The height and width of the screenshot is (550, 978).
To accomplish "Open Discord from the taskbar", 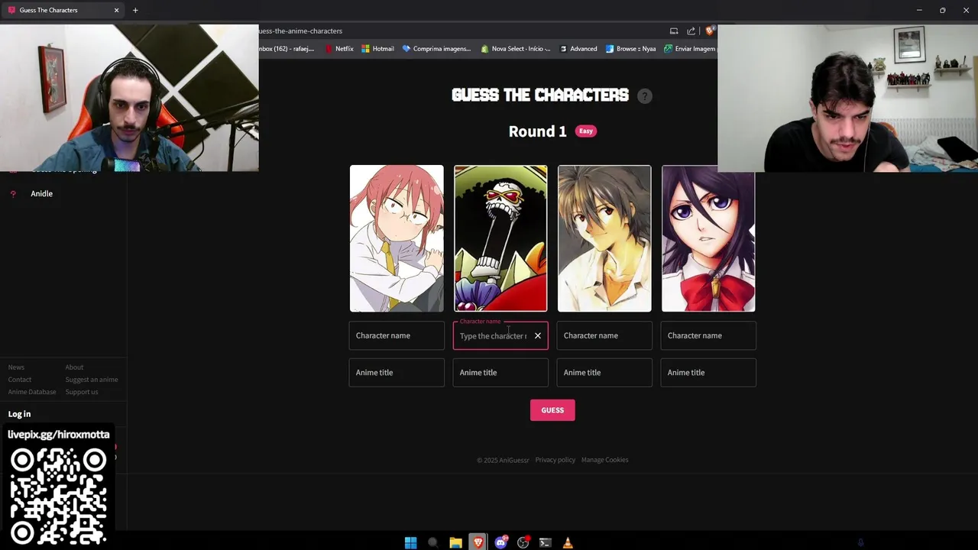I will [x=500, y=542].
